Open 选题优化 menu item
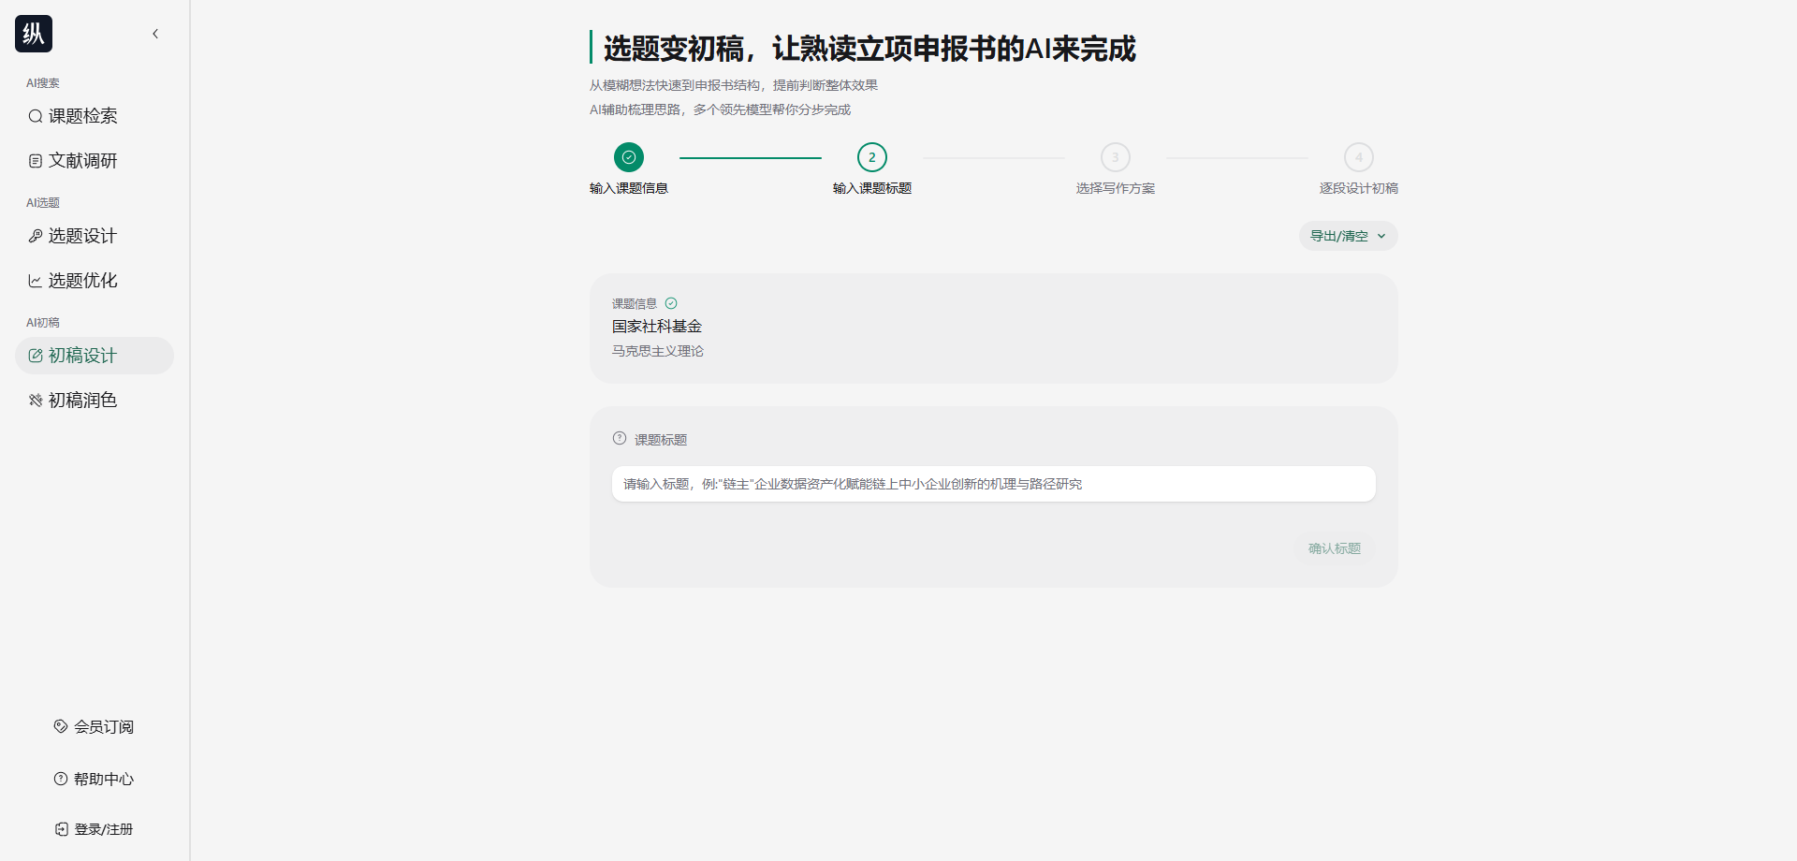This screenshot has width=1797, height=861. point(95,281)
